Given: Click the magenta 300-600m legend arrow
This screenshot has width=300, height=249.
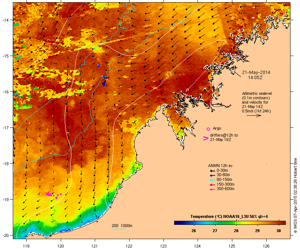Looking at the screenshot, I should click(x=212, y=189).
